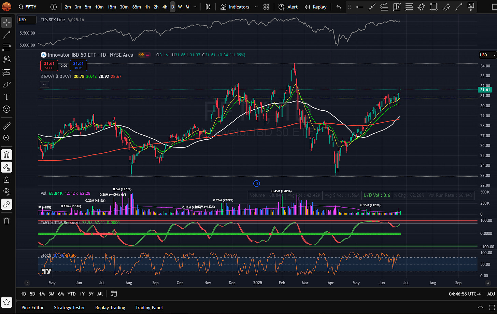Open the USD currency dropdown on price scale
497x314 pixels.
coord(487,55)
